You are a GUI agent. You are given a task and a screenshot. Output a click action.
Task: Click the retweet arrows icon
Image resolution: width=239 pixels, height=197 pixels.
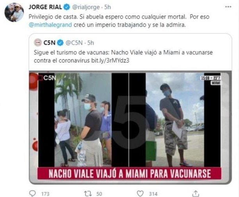click(x=88, y=193)
